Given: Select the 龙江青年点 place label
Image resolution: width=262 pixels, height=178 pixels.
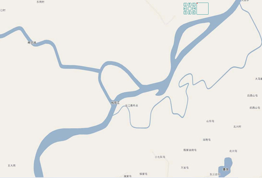Looking at the screenshot, I should coord(131,106).
